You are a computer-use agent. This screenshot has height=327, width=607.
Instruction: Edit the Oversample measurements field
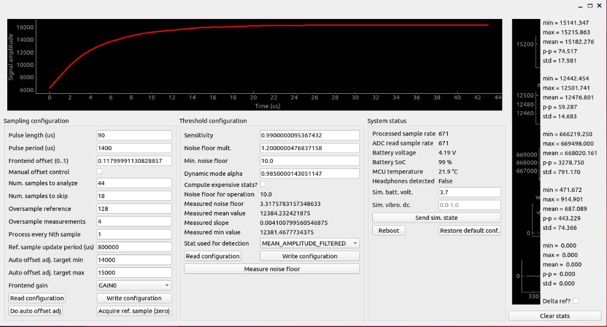click(x=134, y=222)
